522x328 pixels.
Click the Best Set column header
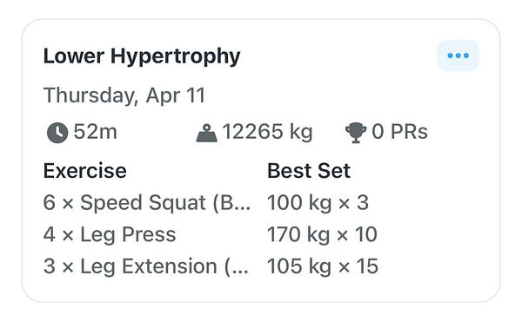pyautogui.click(x=309, y=171)
